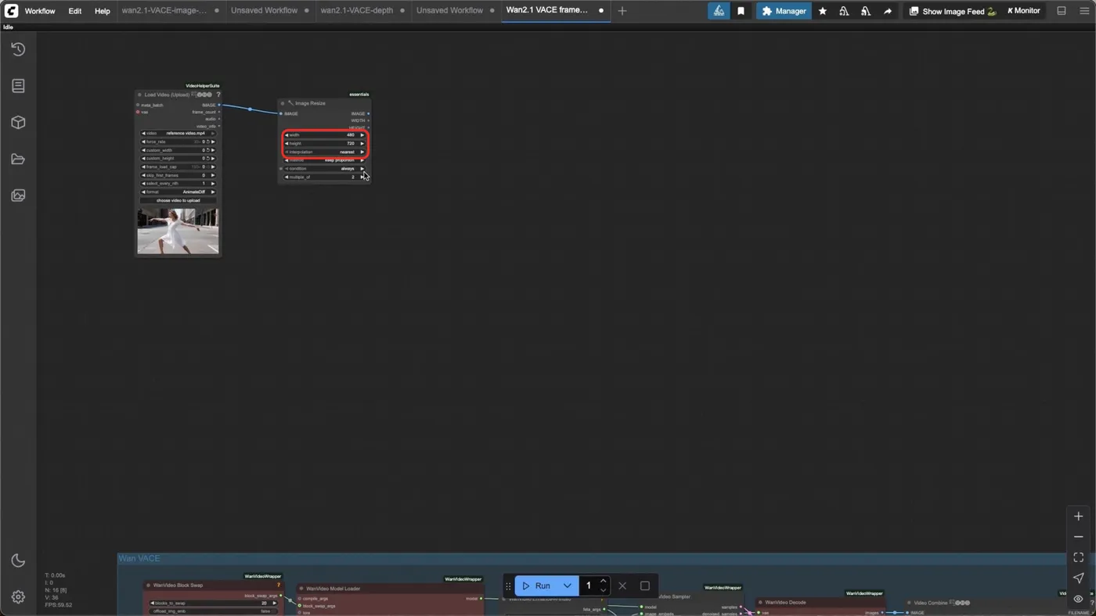Open the node library list icon
Screen dimensions: 1096x616
click(18, 86)
